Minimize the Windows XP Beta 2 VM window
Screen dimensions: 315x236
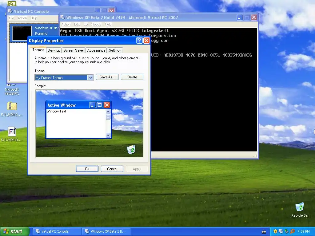pyautogui.click(x=239, y=18)
